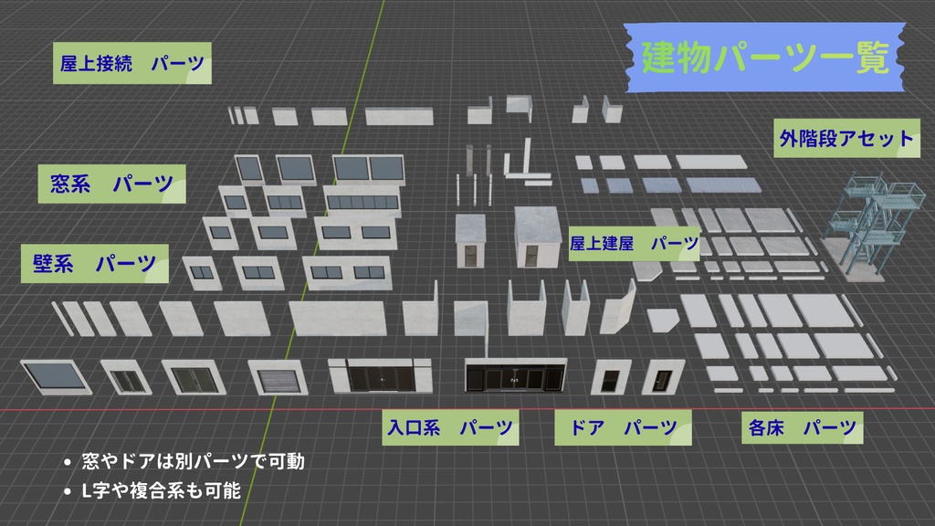
Task: Select the smaller rooftop hut with door
Action: click(470, 240)
